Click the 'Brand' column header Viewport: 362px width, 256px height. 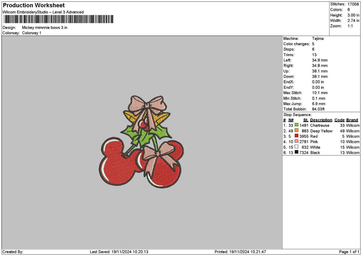[x=352, y=120]
